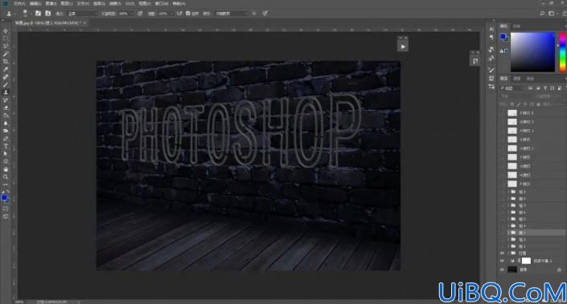The width and height of the screenshot is (567, 304).
Task: Hide the bottom background layer via its eye icon
Action: (502, 270)
